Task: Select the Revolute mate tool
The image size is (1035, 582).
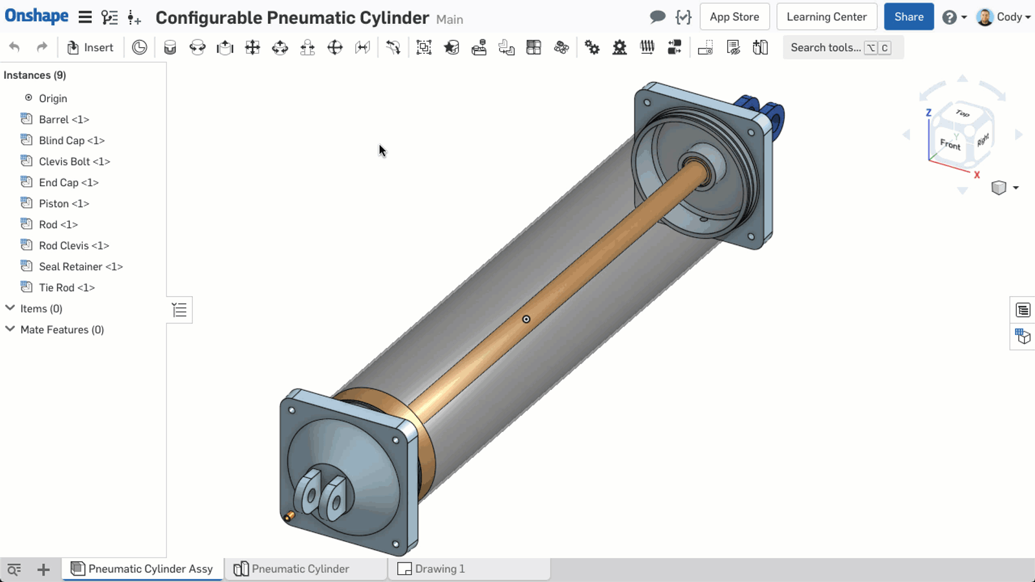Action: pos(197,47)
